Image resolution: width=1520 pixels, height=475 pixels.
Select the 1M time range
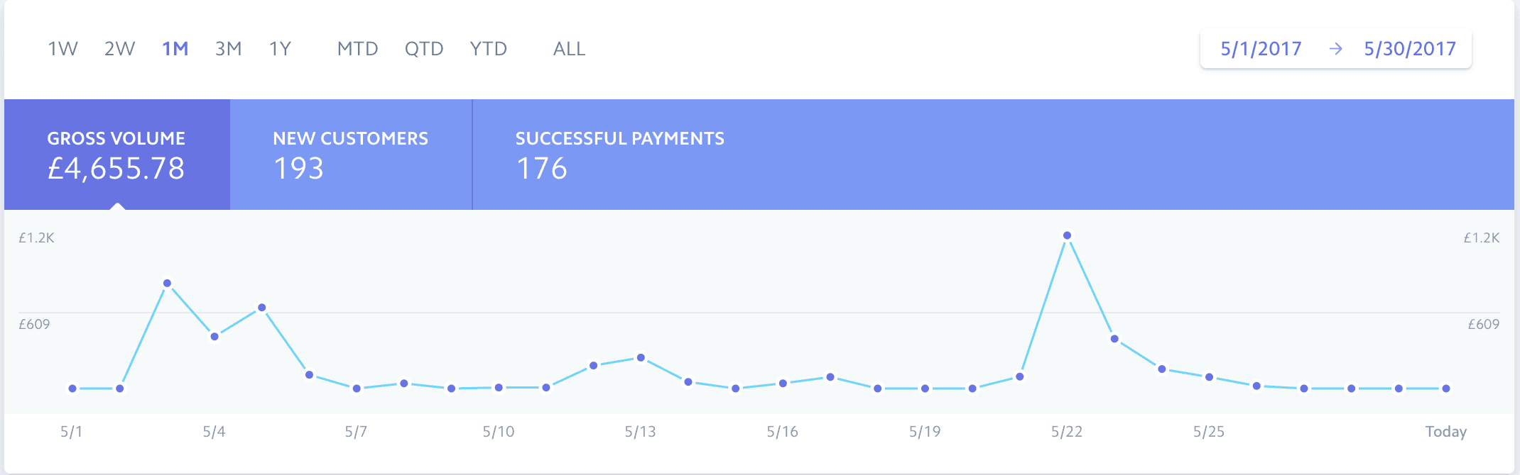point(175,49)
